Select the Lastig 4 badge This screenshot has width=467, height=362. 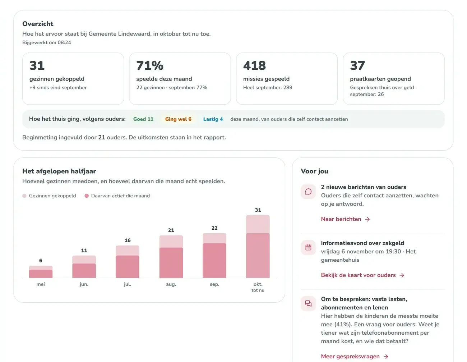pyautogui.click(x=213, y=119)
